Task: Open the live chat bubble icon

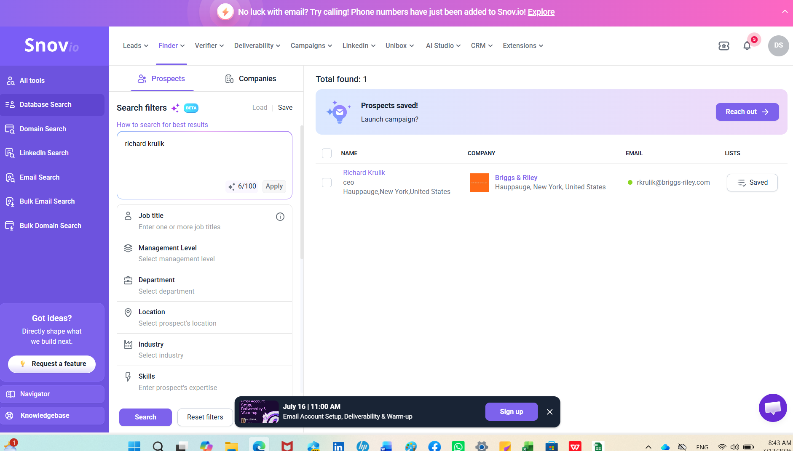Action: point(773,408)
